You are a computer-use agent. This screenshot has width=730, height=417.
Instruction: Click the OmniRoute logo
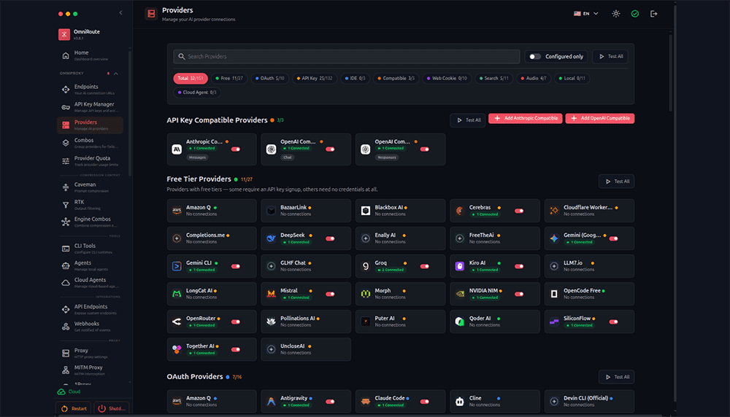click(x=64, y=34)
